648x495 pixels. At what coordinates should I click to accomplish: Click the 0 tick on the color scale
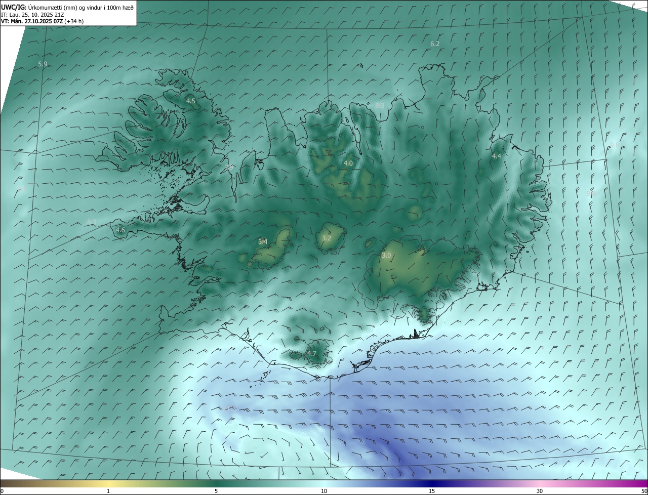coord(2,491)
